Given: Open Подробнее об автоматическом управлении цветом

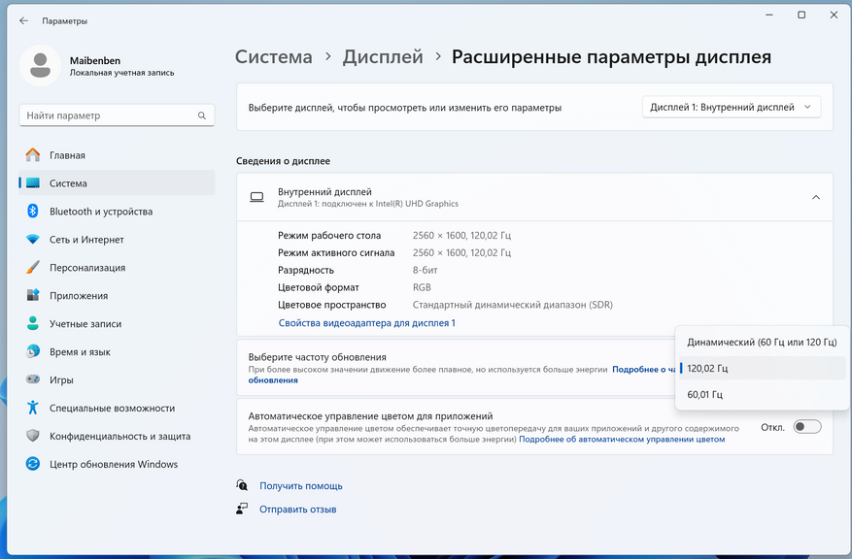Looking at the screenshot, I should pyautogui.click(x=622, y=439).
